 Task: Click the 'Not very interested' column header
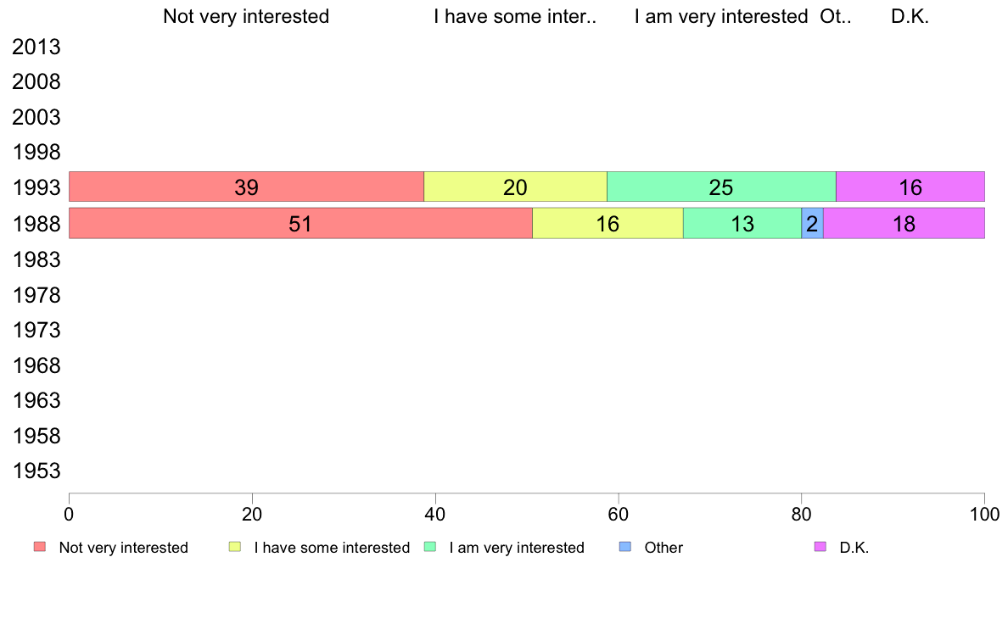[246, 16]
